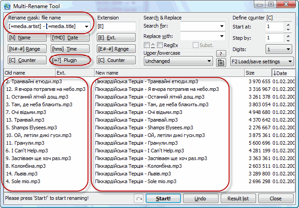Open the Replace with dropdown
Viewport: 299px width, 208px height.
(x=222, y=36)
